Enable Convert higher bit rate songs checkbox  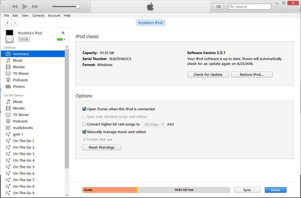click(84, 124)
